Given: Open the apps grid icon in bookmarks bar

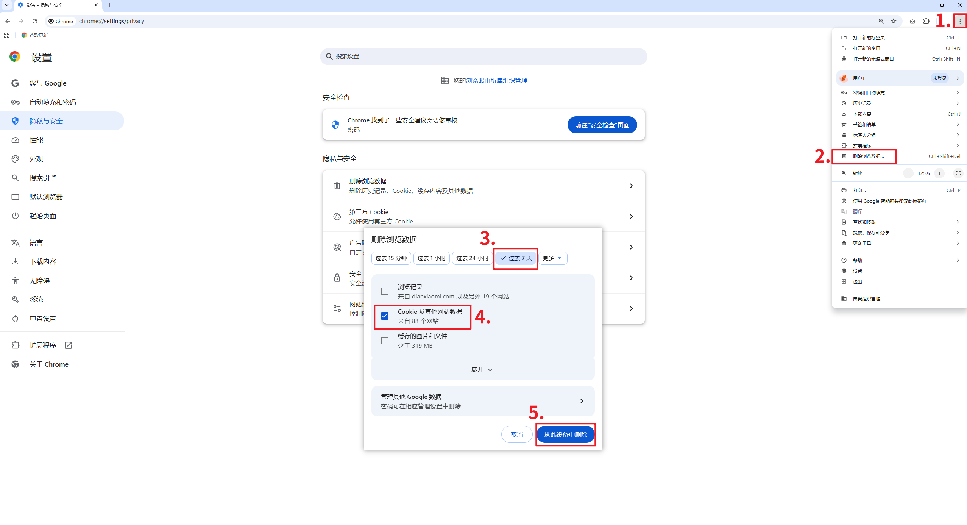Looking at the screenshot, I should [7, 35].
